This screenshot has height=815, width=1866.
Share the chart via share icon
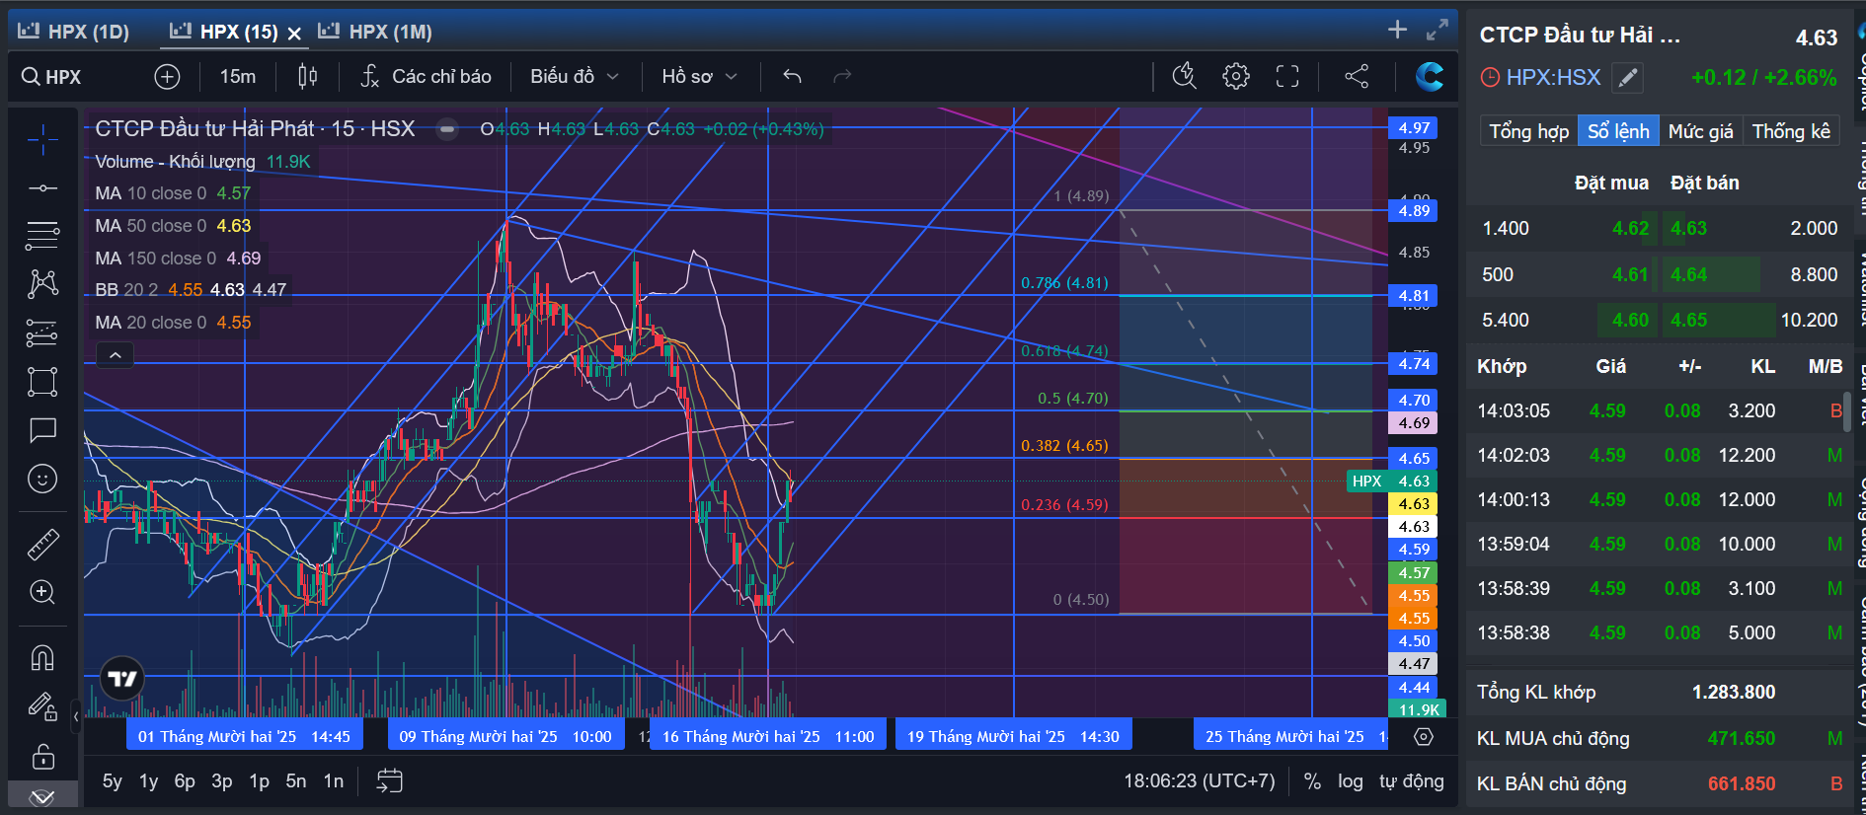[1357, 77]
